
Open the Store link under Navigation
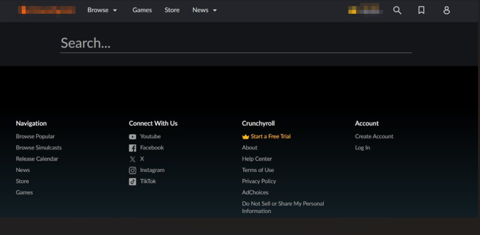click(x=22, y=181)
